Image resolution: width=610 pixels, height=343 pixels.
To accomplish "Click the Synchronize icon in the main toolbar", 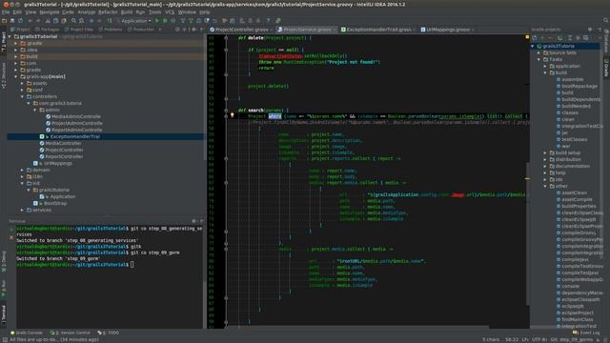I will pyautogui.click(x=21, y=21).
